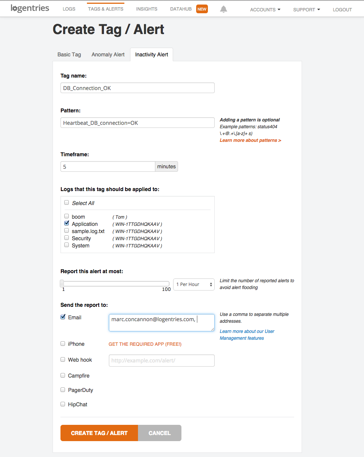Expand the Accounts dropdown menu
364x457 pixels.
point(265,9)
